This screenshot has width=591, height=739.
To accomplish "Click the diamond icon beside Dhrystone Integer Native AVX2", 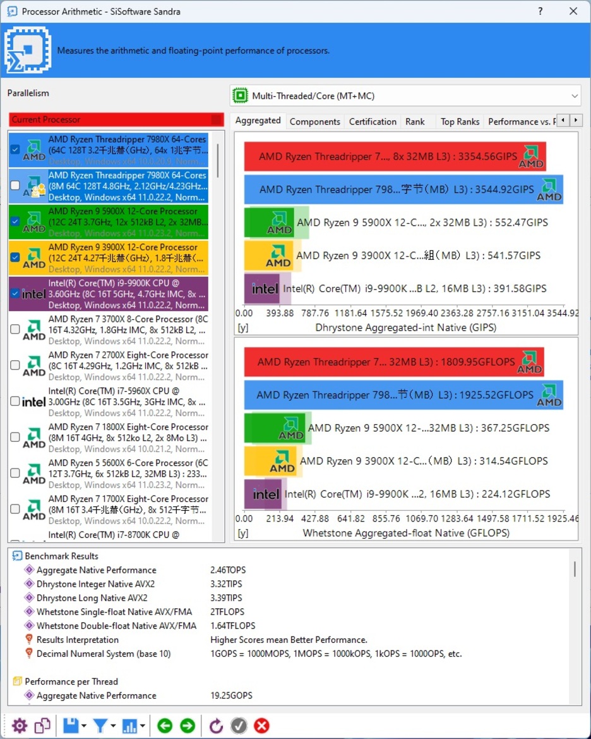I will coord(29,584).
